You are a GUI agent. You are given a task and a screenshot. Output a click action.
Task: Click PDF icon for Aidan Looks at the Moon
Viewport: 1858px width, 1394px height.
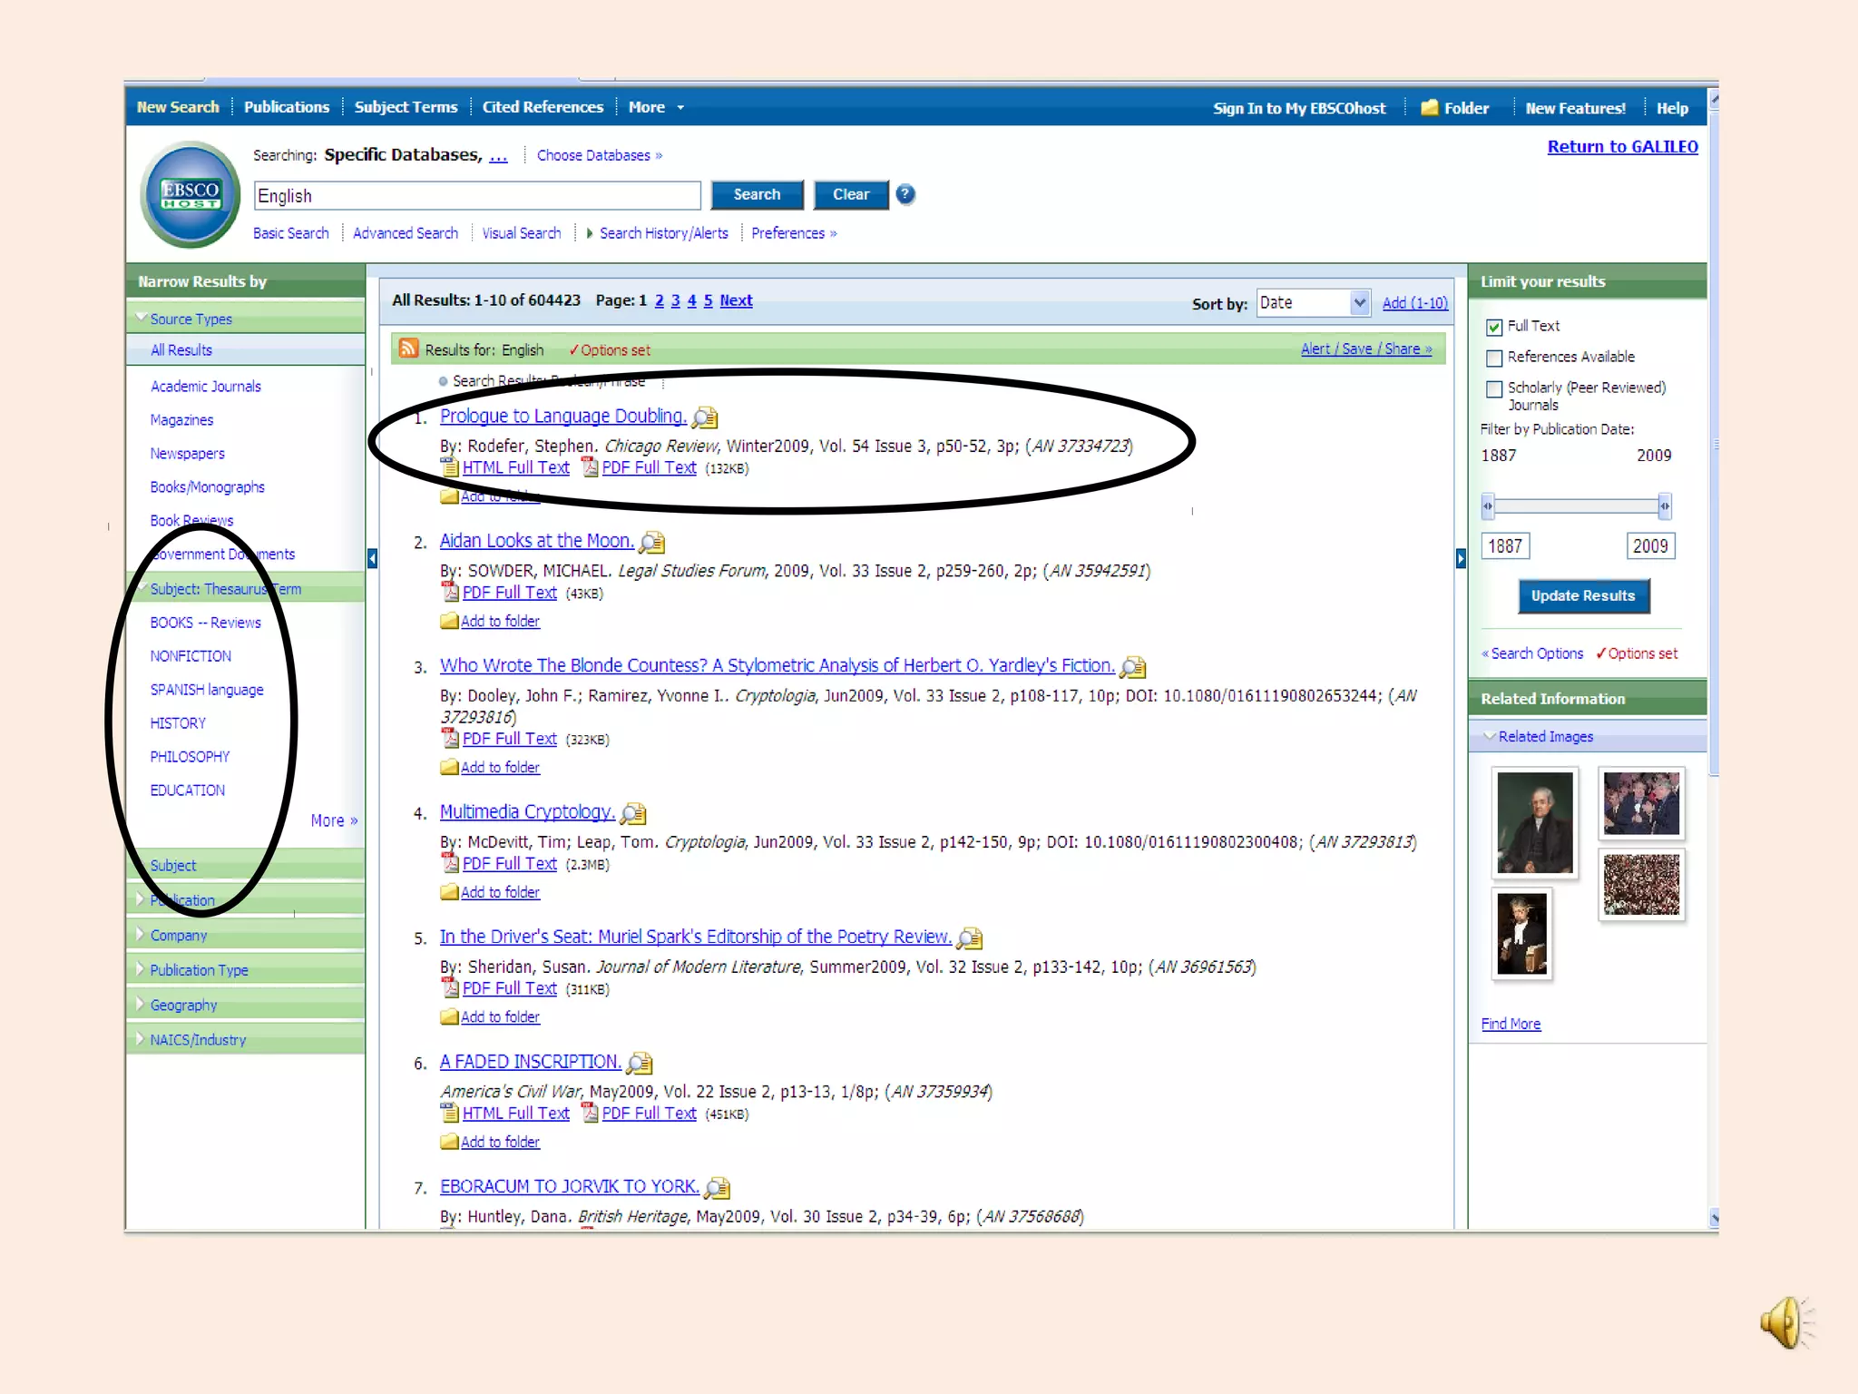tap(450, 593)
